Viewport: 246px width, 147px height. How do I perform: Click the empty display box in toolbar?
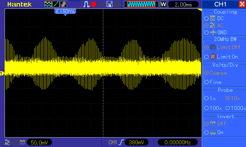75,4
